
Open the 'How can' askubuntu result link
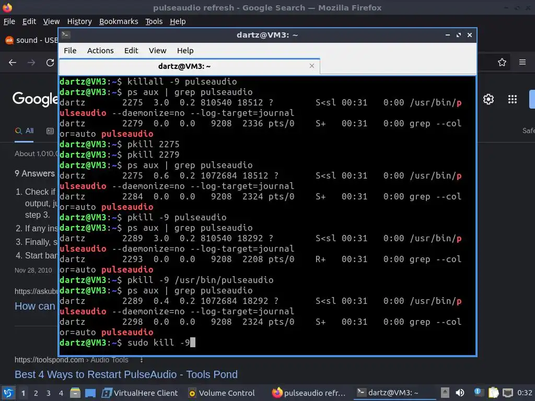[x=35, y=306]
